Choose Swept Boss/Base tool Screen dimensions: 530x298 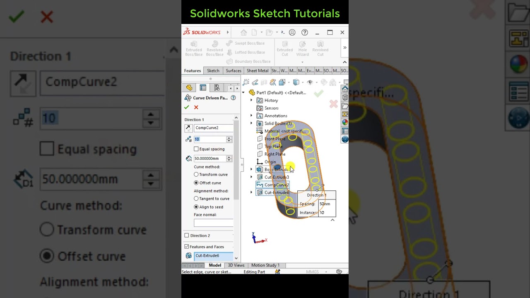coord(246,43)
